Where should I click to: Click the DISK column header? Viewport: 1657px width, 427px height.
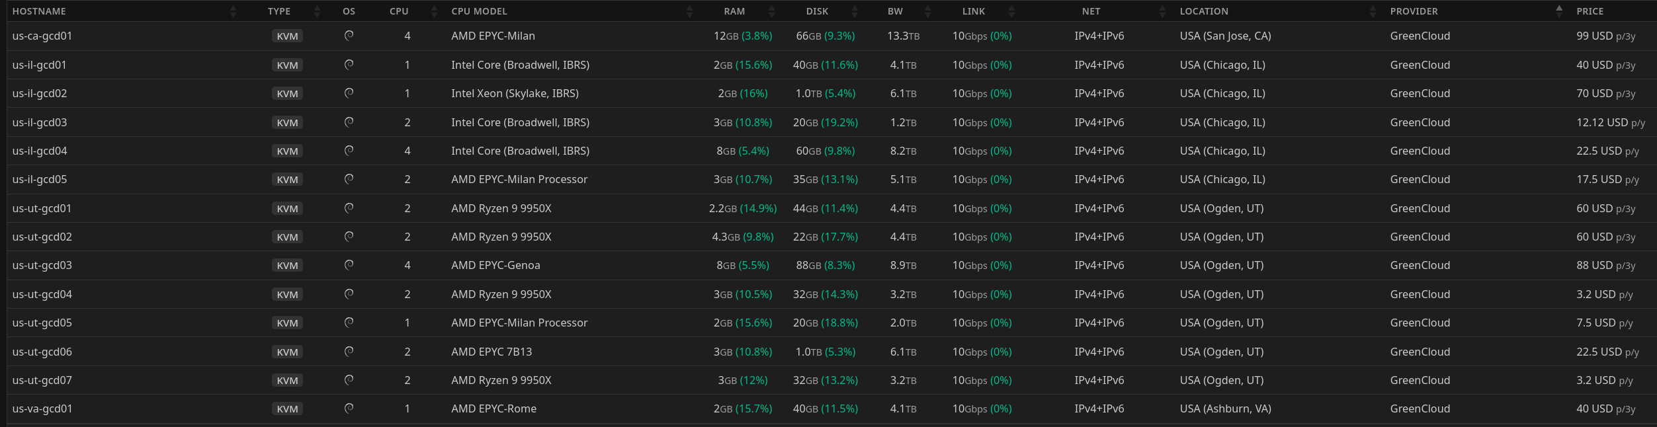[817, 11]
